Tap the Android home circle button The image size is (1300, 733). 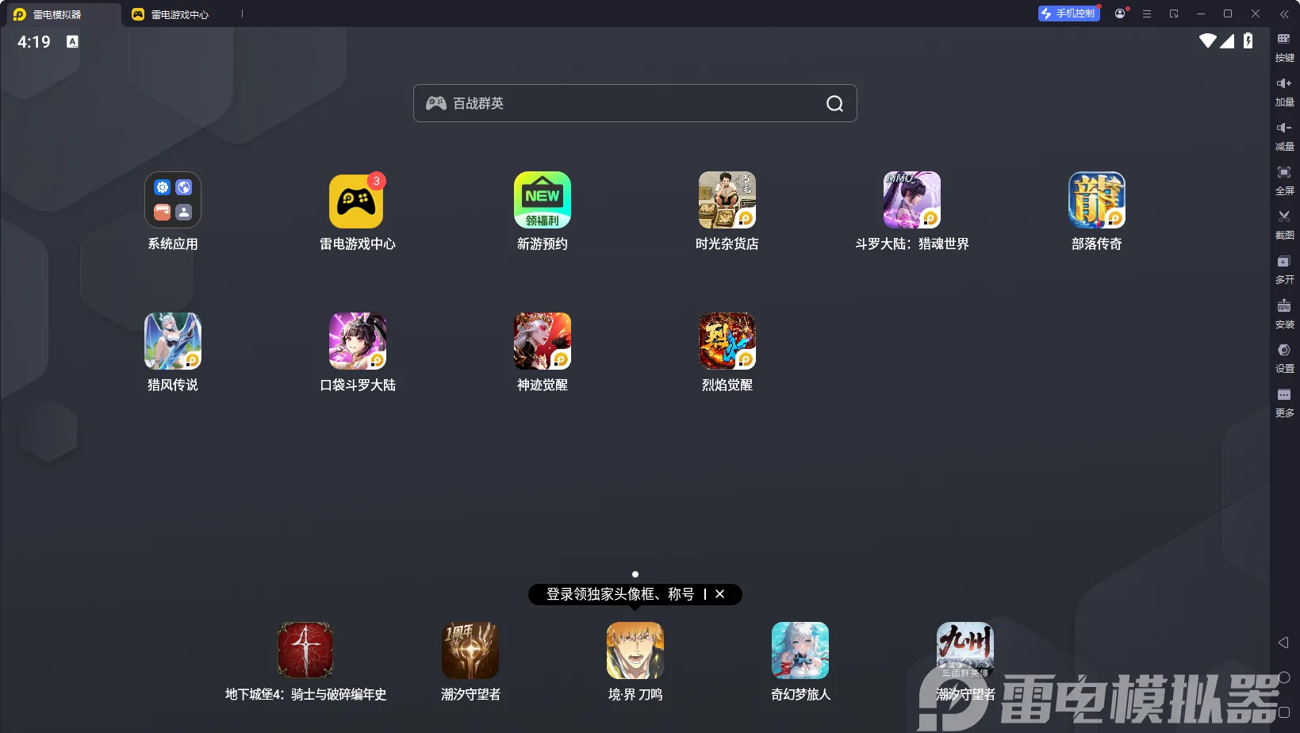1284,677
